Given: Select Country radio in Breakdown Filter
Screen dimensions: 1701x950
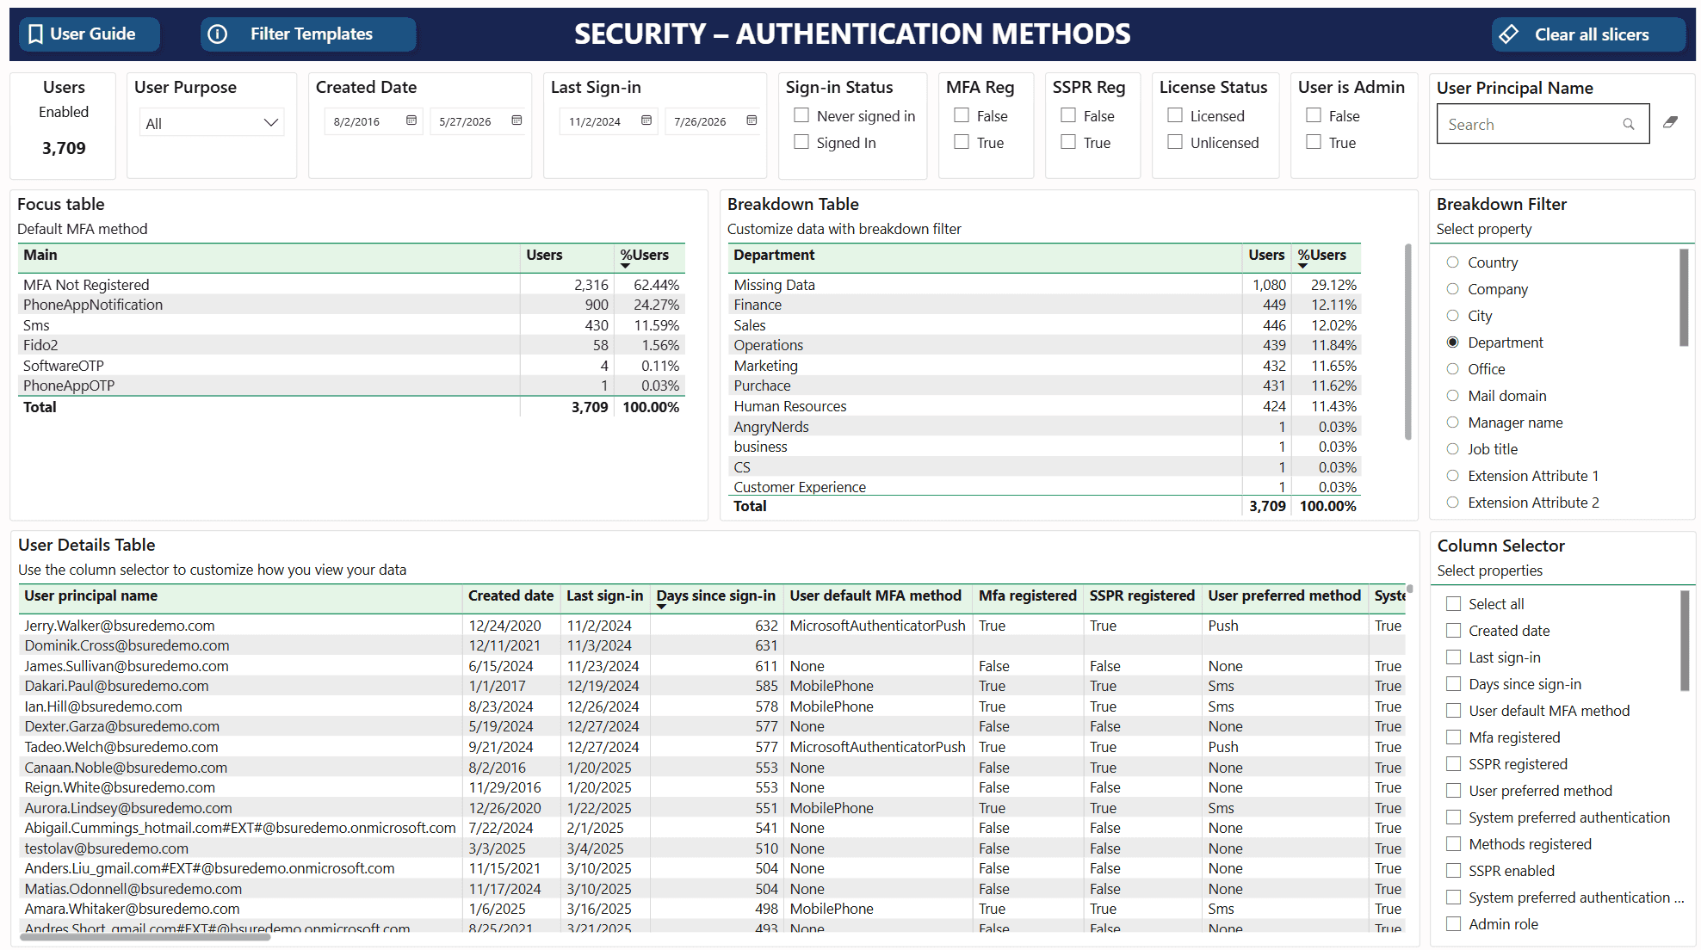Looking at the screenshot, I should [x=1453, y=262].
